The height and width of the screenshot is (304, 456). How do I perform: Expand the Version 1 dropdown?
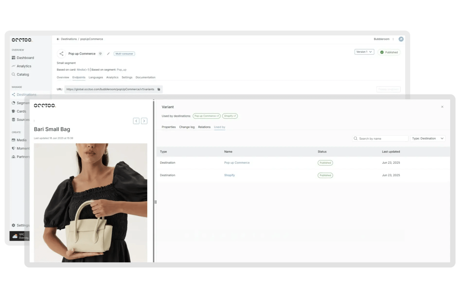[x=364, y=52]
